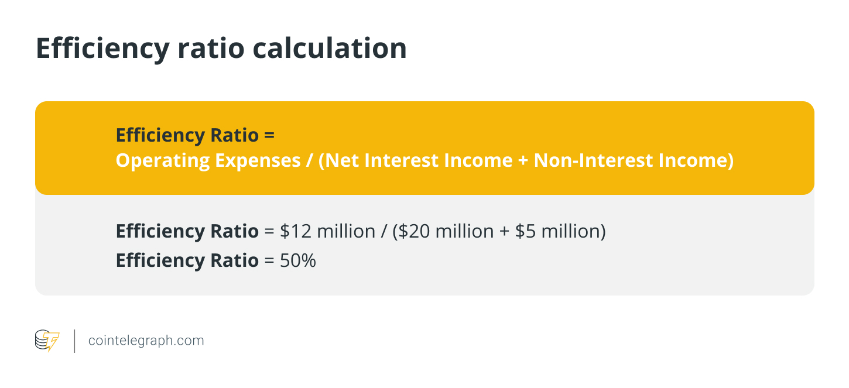
Task: Select the "50%" result
Action: coord(297,260)
